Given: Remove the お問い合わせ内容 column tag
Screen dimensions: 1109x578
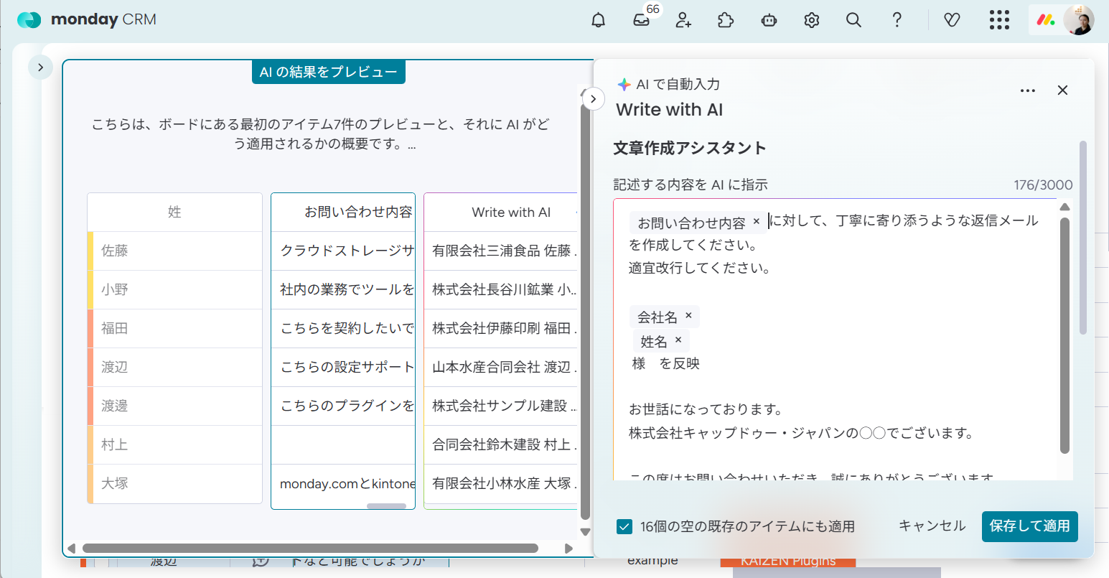Looking at the screenshot, I should 756,222.
